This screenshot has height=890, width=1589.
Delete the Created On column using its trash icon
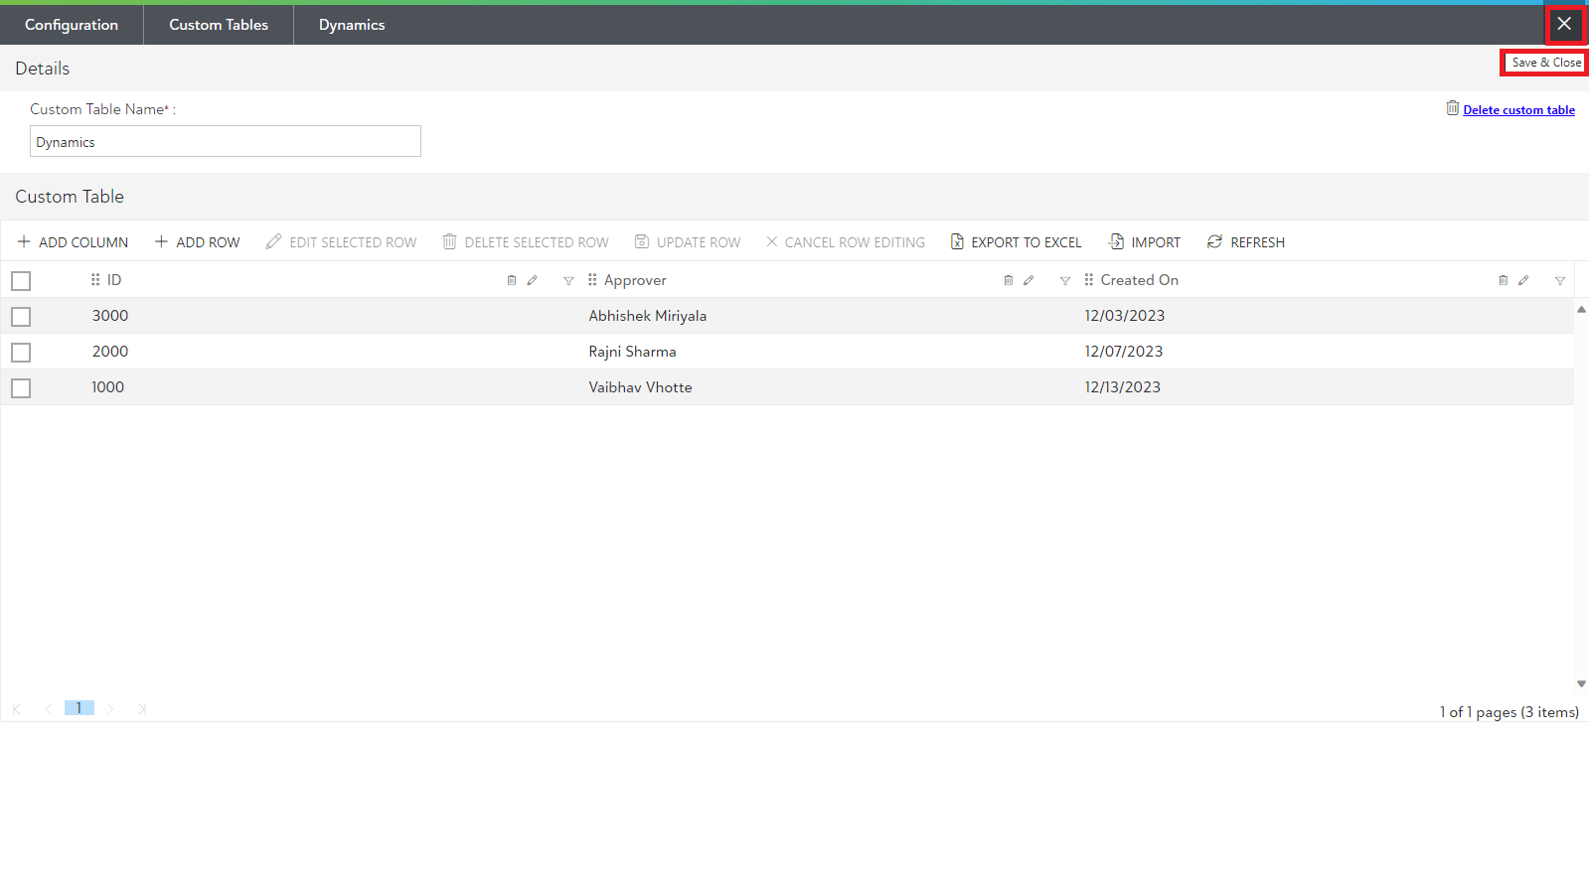(1504, 281)
